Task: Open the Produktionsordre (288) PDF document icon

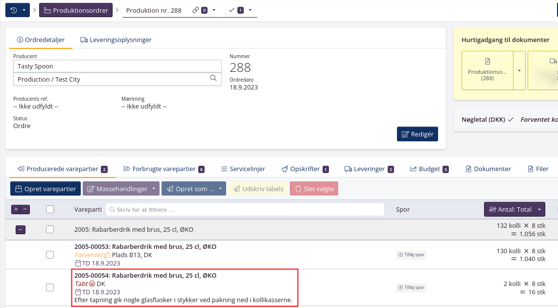Action: [x=487, y=61]
